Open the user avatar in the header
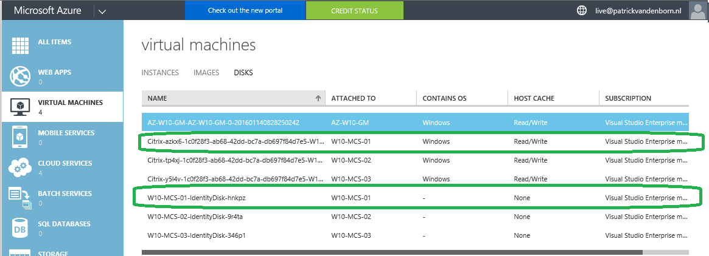This screenshot has height=256, width=709. pyautogui.click(x=697, y=10)
